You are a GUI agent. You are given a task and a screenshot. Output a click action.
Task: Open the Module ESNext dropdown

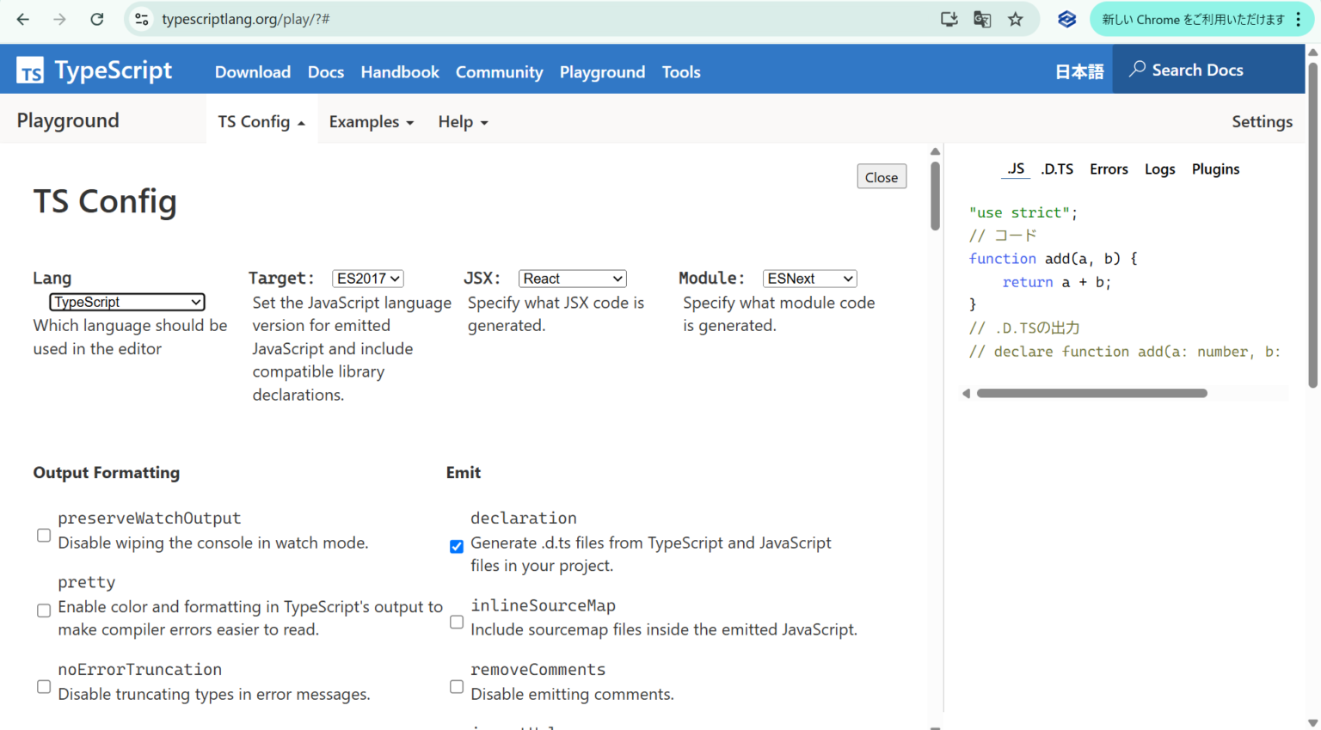click(x=809, y=278)
